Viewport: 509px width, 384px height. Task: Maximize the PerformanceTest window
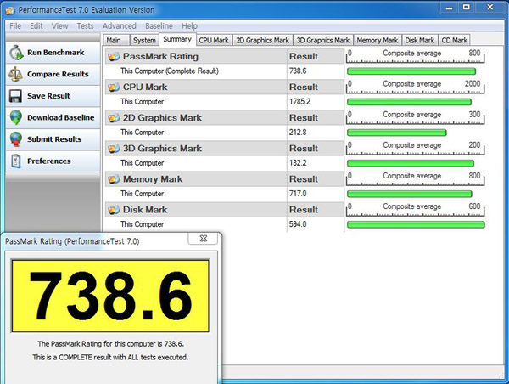[466, 8]
